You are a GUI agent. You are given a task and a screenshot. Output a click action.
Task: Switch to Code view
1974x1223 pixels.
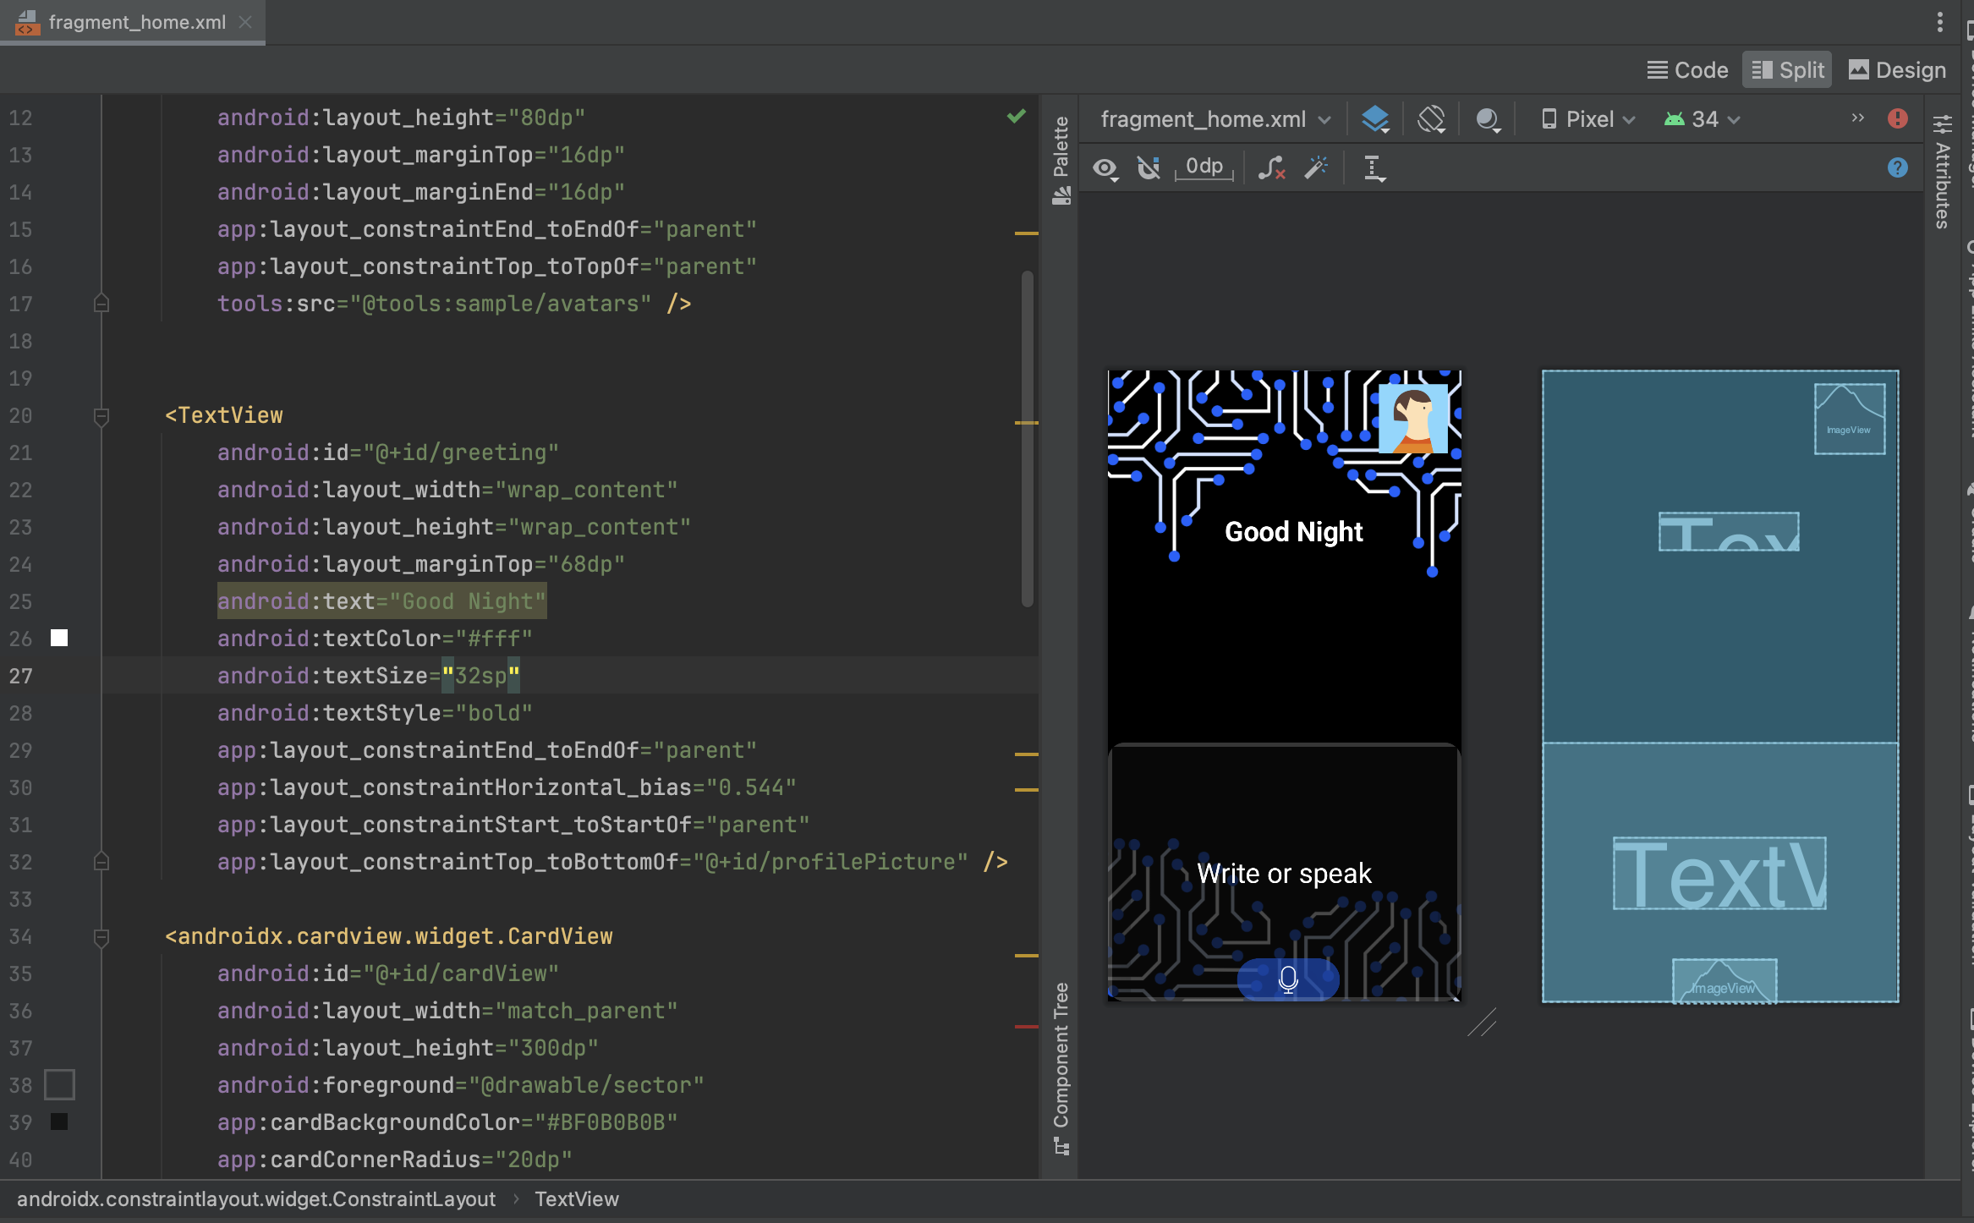click(1687, 69)
